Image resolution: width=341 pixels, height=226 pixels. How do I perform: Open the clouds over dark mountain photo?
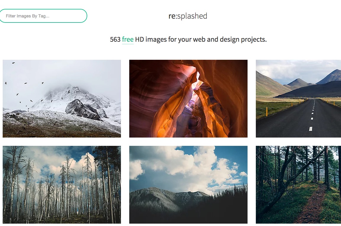[x=188, y=185]
